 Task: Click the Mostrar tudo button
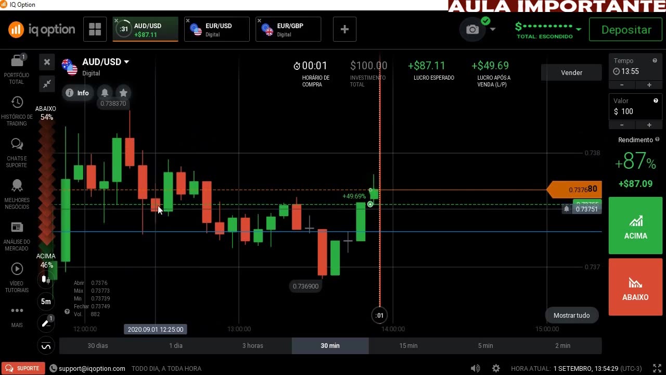click(x=571, y=315)
